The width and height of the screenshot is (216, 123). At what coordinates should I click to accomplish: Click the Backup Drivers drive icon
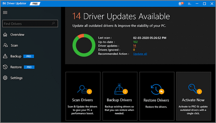click(121, 89)
